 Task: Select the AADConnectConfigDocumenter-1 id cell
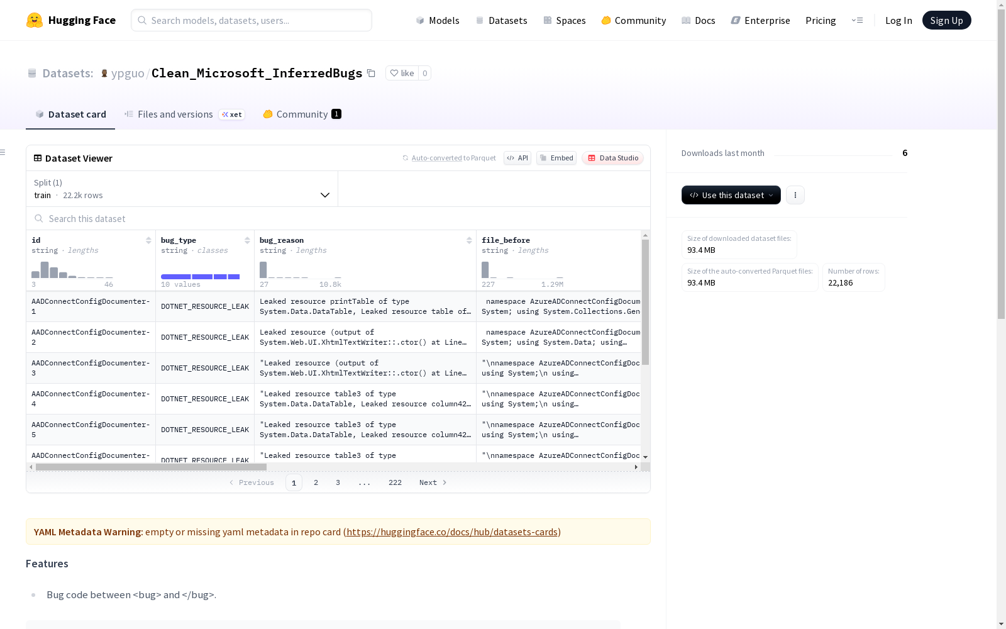coord(91,306)
